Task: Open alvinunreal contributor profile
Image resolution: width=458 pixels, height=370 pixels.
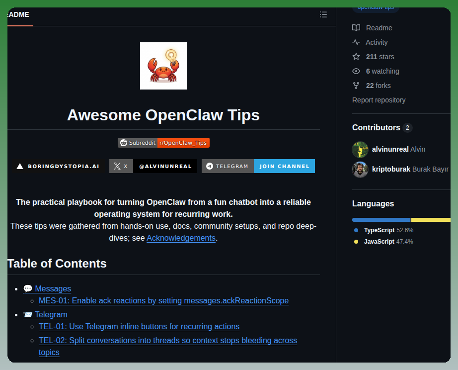Action: [x=390, y=149]
